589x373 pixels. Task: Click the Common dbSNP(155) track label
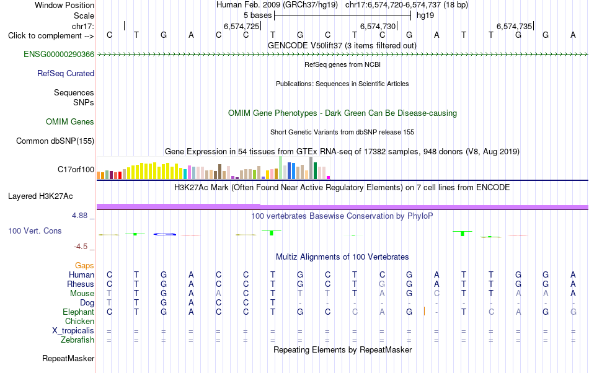pyautogui.click(x=55, y=141)
